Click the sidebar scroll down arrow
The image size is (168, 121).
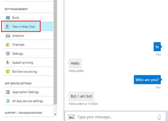point(55,114)
